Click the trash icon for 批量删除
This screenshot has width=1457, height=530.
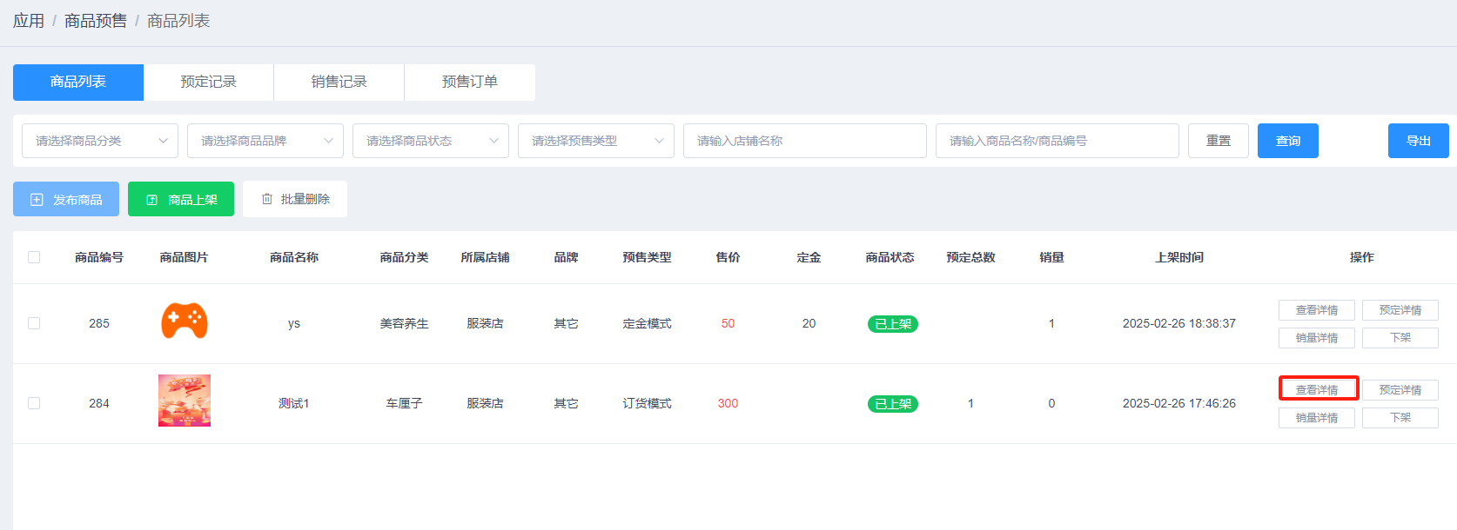pyautogui.click(x=267, y=199)
